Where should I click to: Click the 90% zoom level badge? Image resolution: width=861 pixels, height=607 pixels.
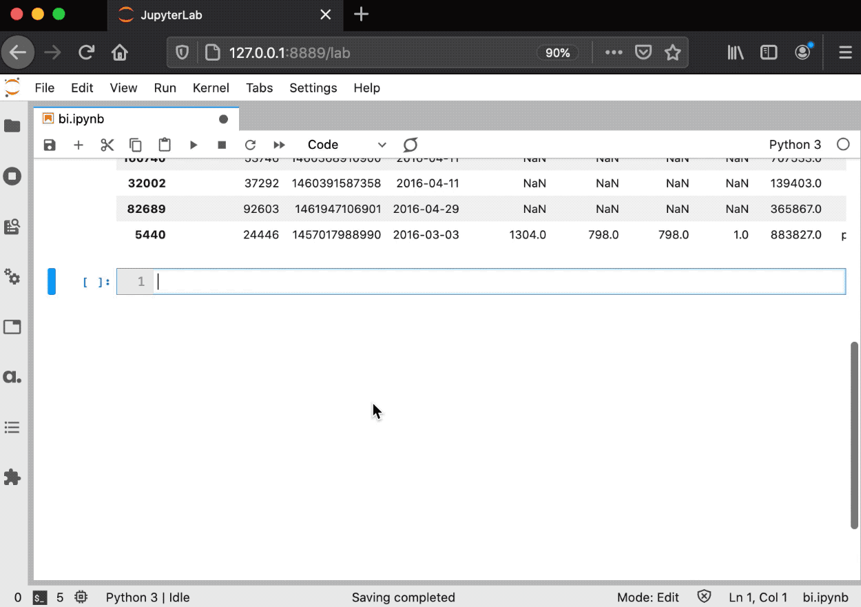557,53
